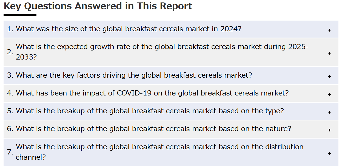Select the number '4.' in COVID-19 row
Screen dimensions: 342x166
point(10,93)
